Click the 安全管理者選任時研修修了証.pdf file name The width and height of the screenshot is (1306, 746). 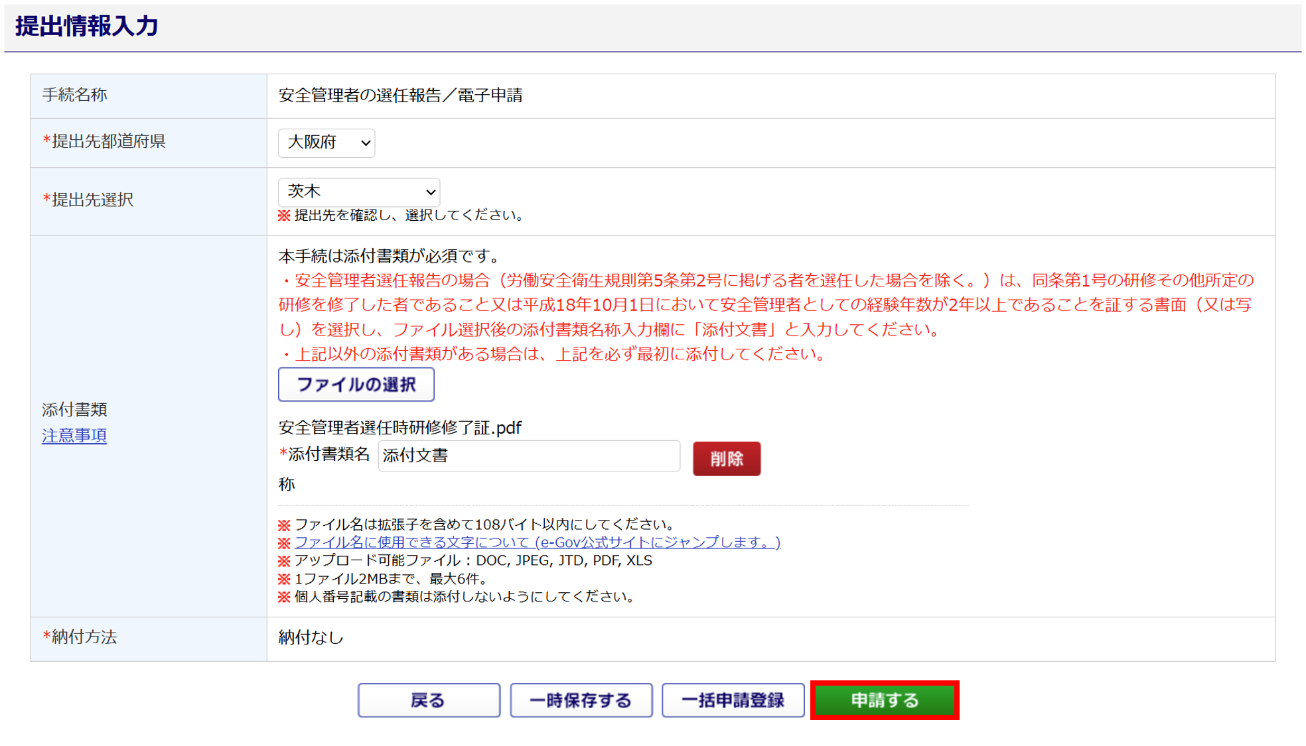point(399,428)
